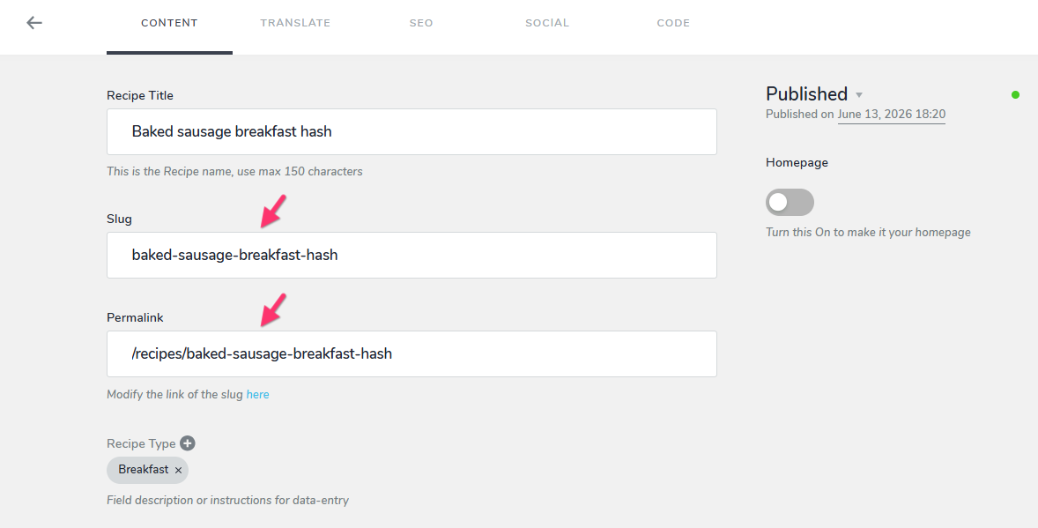The width and height of the screenshot is (1038, 528).
Task: Switch to the SEO tab
Action: tap(421, 23)
